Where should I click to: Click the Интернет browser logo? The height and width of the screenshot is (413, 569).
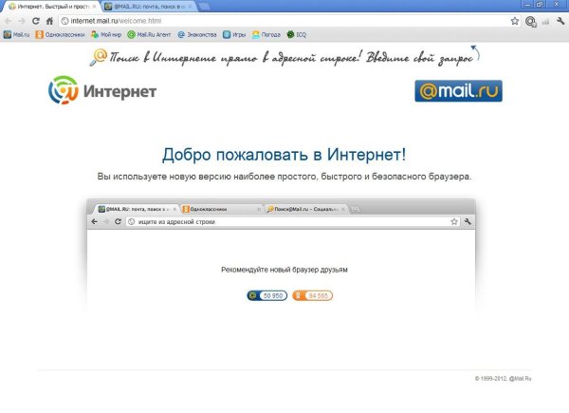102,90
